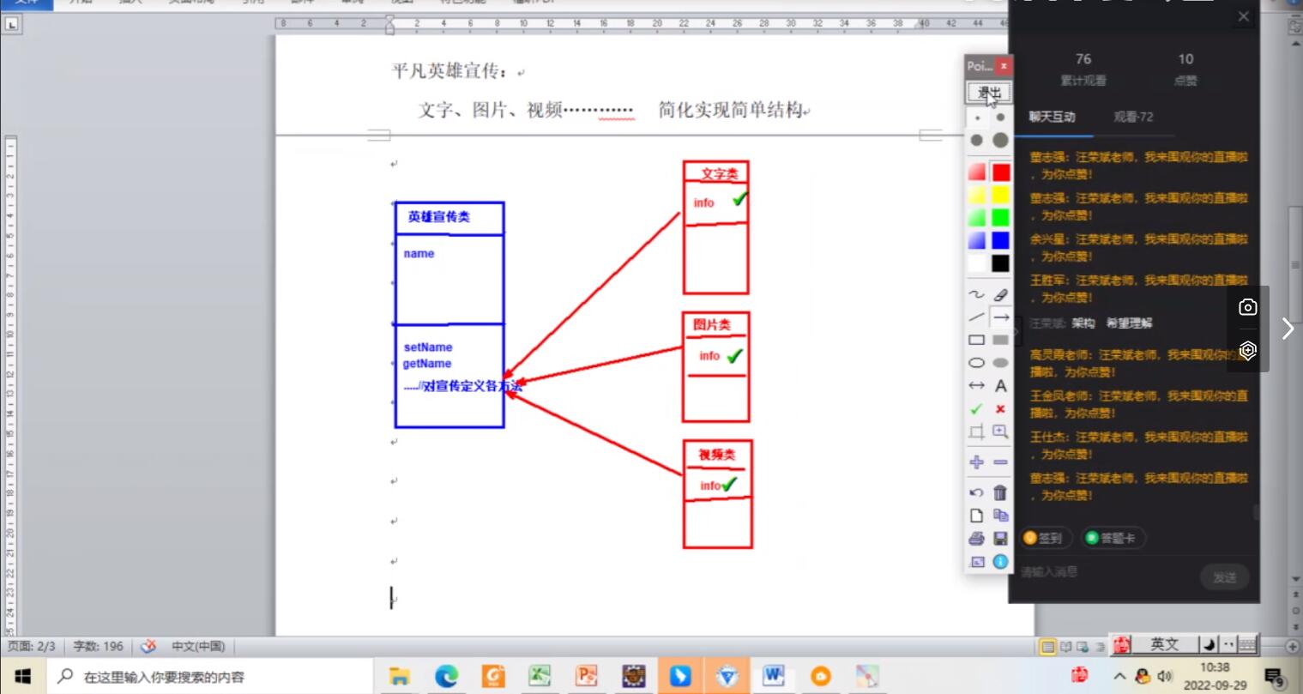
Task: Select the eraser tool in Pointofix
Action: coord(1000,294)
